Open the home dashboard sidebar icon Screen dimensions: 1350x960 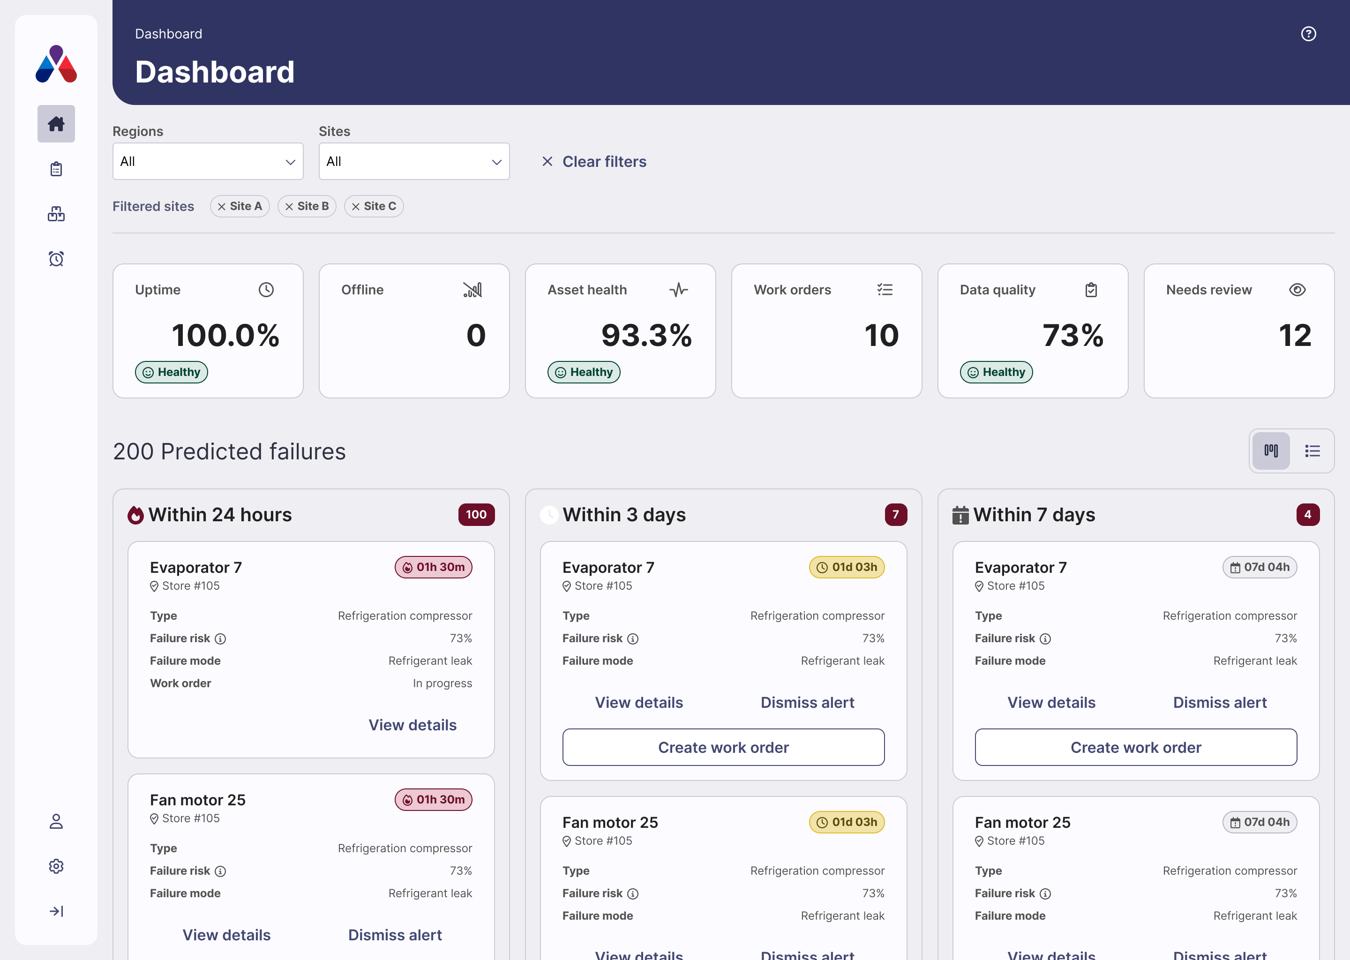(56, 124)
